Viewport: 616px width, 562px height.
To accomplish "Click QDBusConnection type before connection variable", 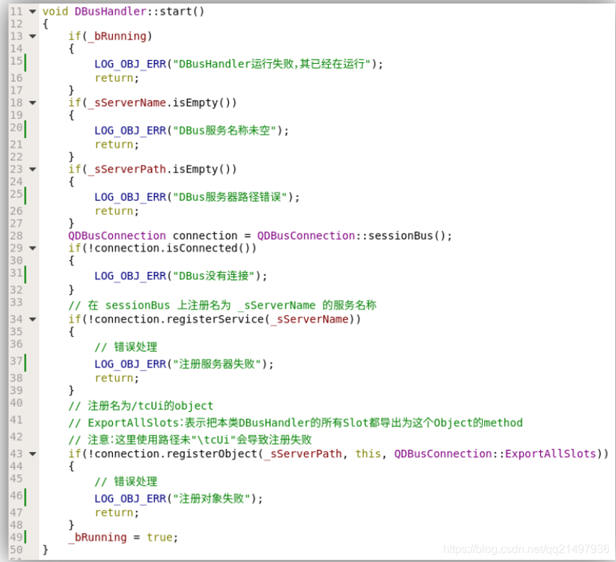I will point(117,235).
